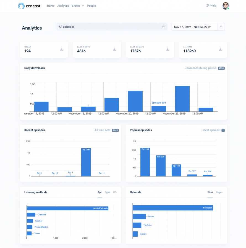Viewport: 246px width, 248px height.
Task: Open the People nav item
Action: pos(91,6)
